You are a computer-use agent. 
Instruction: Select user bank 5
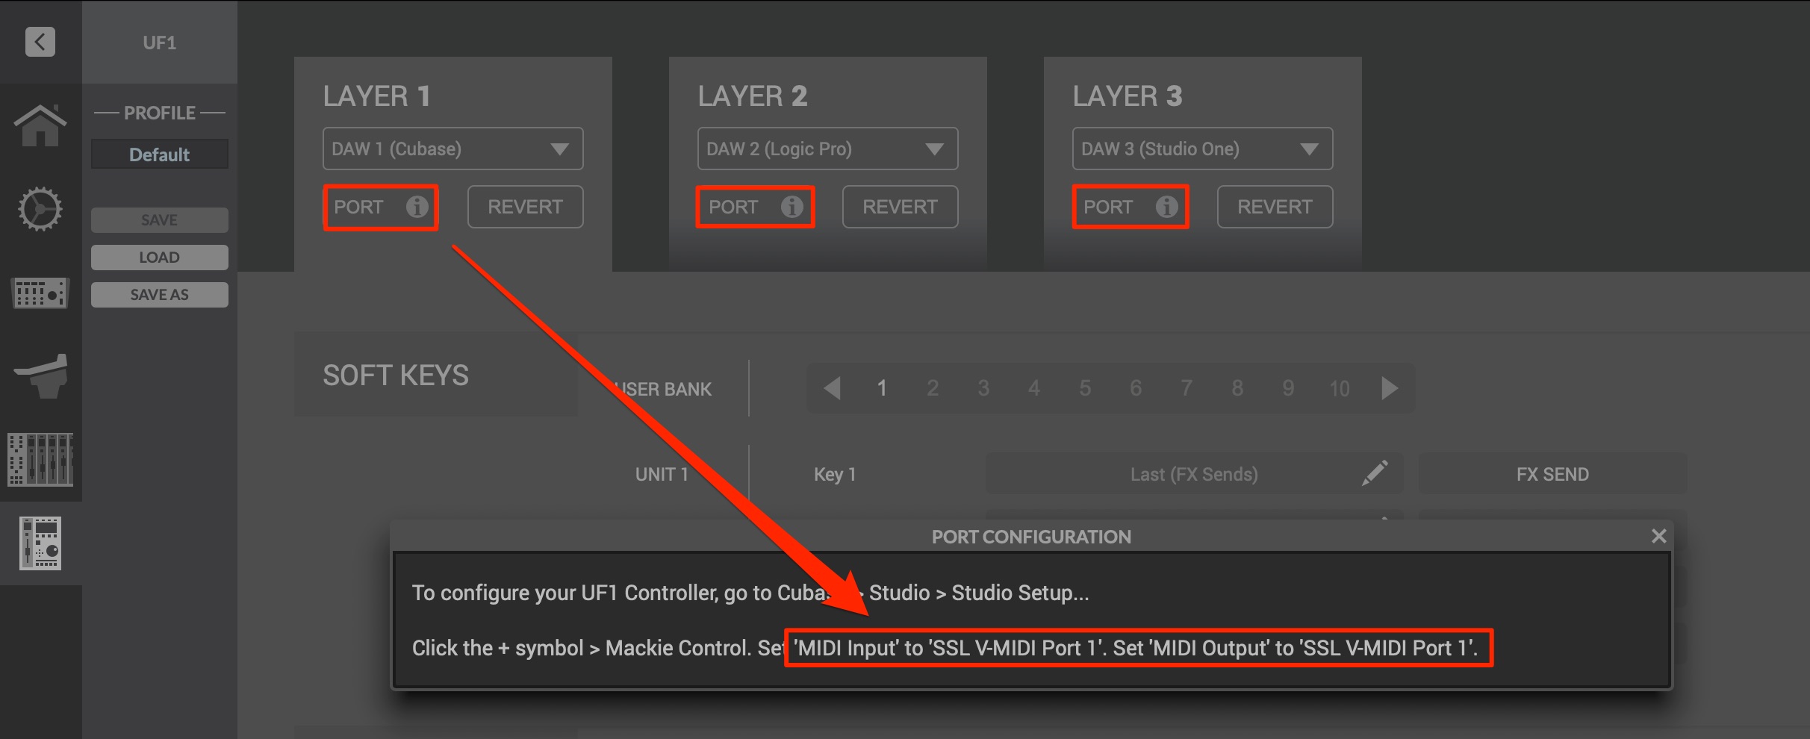(x=1085, y=388)
